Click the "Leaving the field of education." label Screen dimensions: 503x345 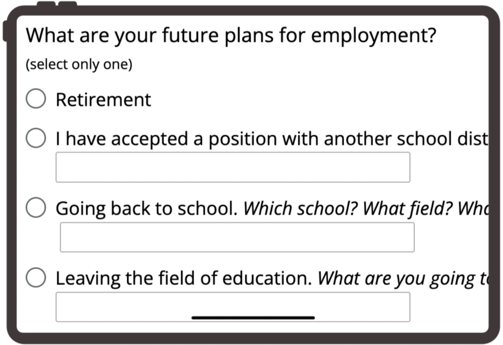click(184, 279)
